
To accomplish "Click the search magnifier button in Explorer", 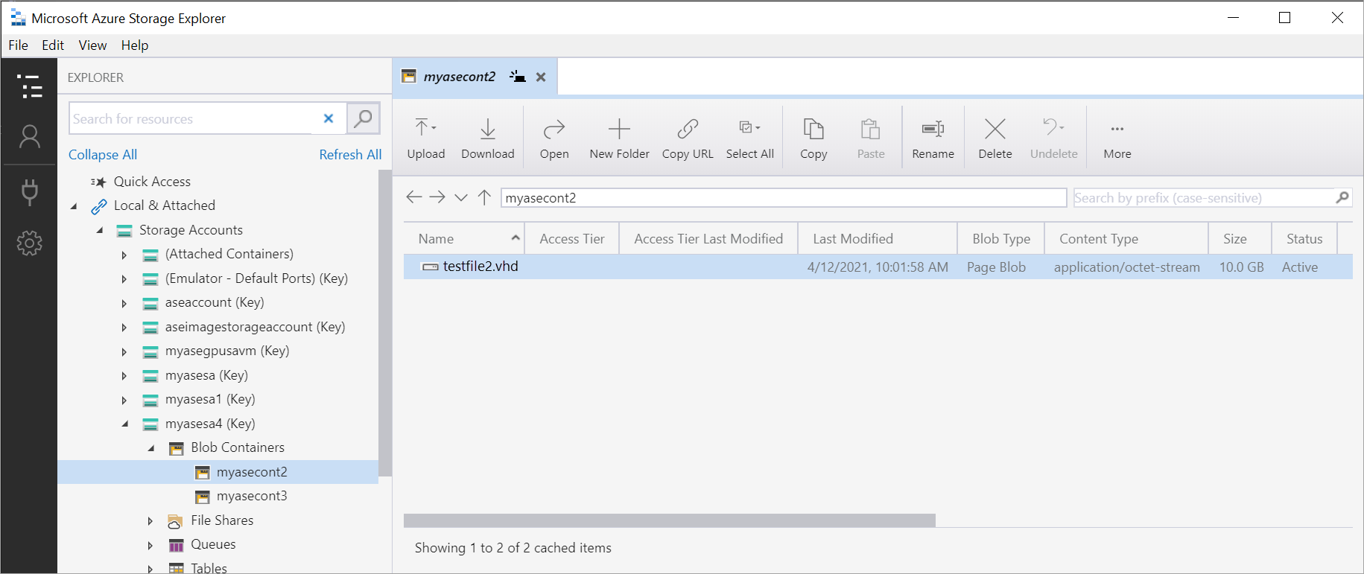I will click(x=364, y=118).
